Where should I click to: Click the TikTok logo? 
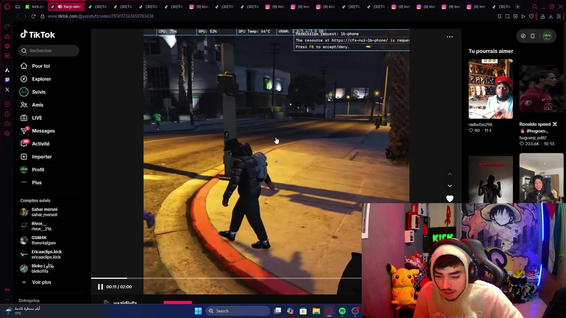tap(38, 34)
